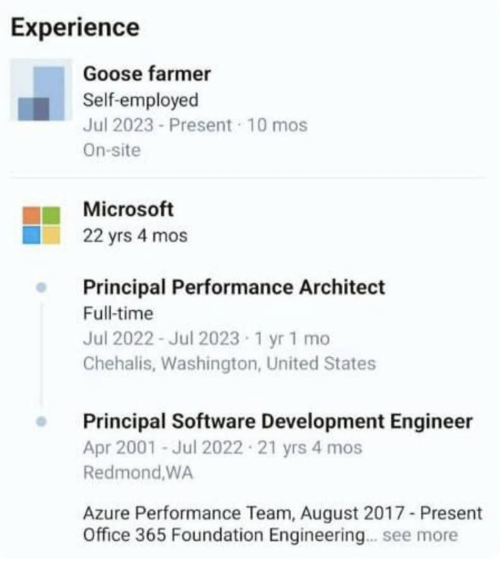Click the Principal Performance Architect timeline dot
Image resolution: width=500 pixels, height=569 pixels.
click(41, 288)
